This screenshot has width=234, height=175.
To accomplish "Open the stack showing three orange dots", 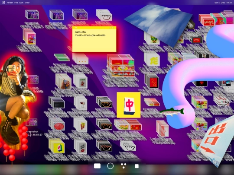I will click(x=81, y=59).
